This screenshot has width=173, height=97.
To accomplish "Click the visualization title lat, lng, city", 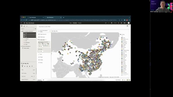I will click(55, 31).
